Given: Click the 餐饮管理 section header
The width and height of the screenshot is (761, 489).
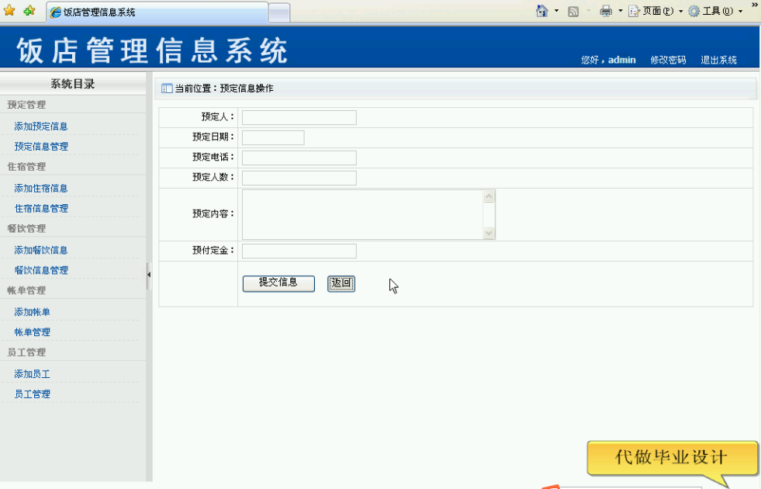Looking at the screenshot, I should click(26, 228).
